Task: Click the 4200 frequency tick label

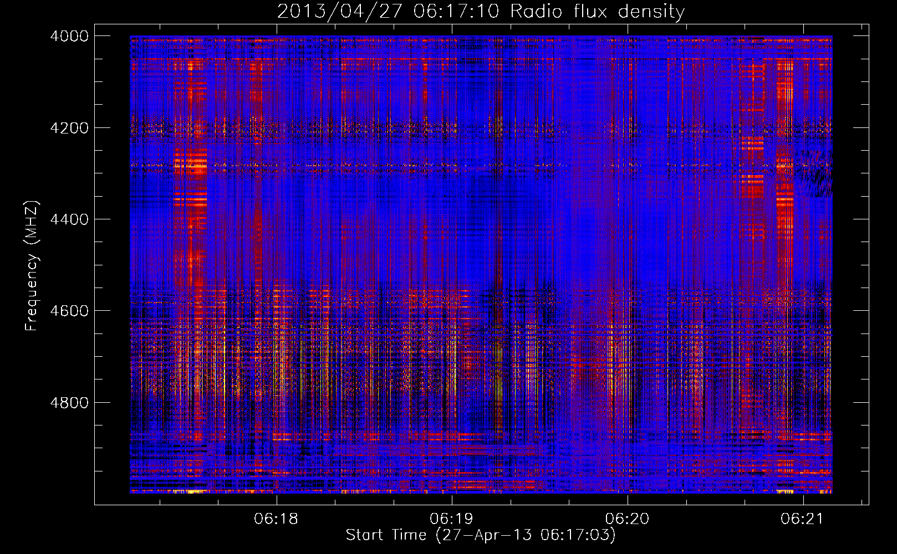Action: click(x=69, y=128)
